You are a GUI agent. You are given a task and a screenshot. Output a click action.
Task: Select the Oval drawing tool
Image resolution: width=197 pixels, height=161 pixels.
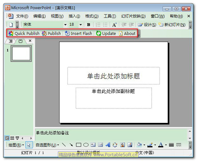pyautogui.click(x=86, y=145)
